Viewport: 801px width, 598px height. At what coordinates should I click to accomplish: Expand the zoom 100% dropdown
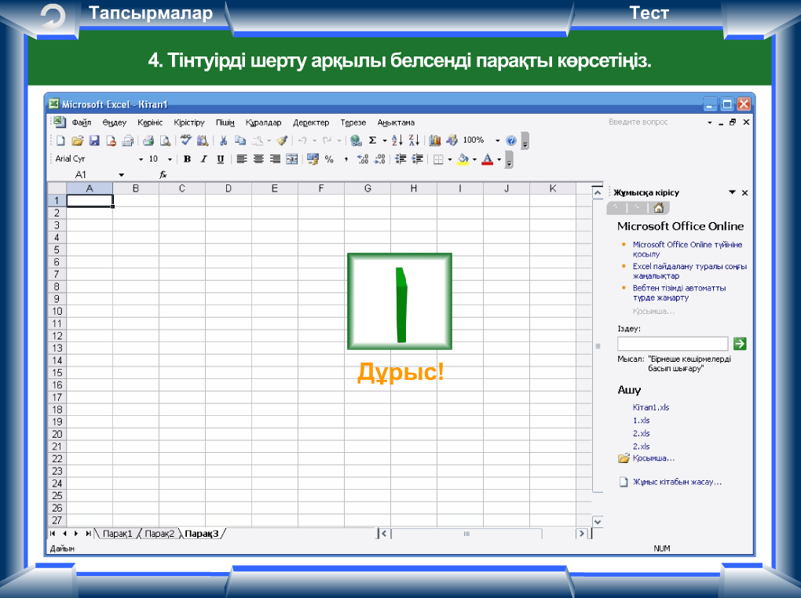coord(497,141)
